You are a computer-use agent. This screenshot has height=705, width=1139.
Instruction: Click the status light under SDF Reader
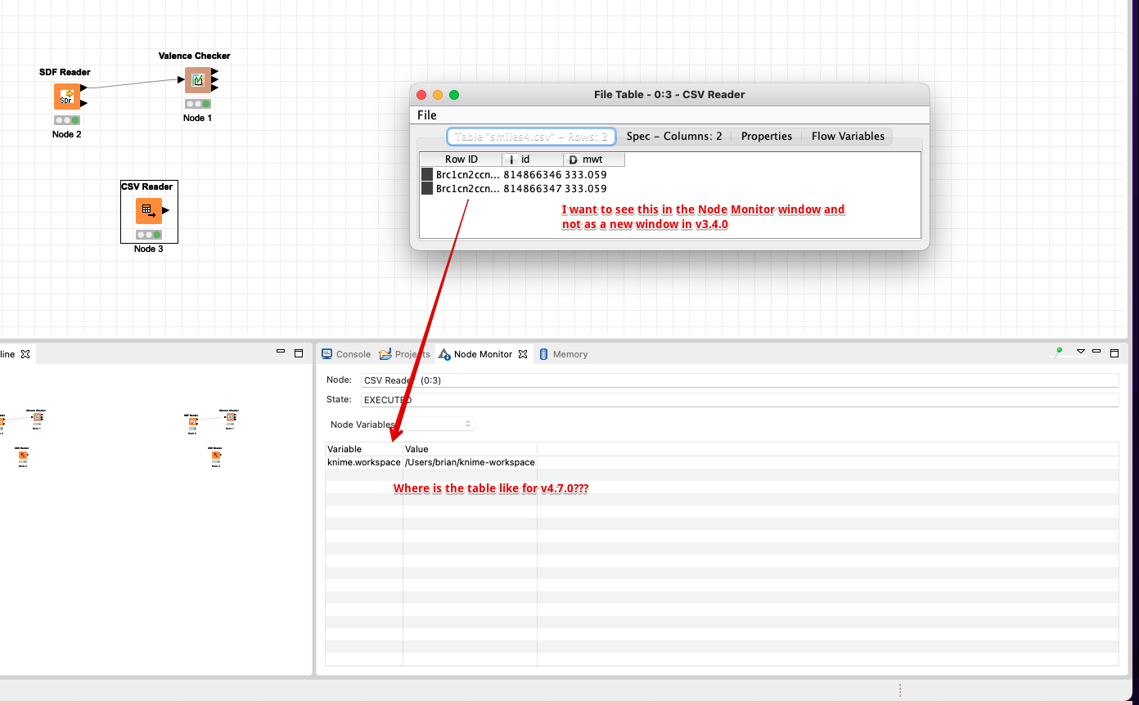click(67, 120)
